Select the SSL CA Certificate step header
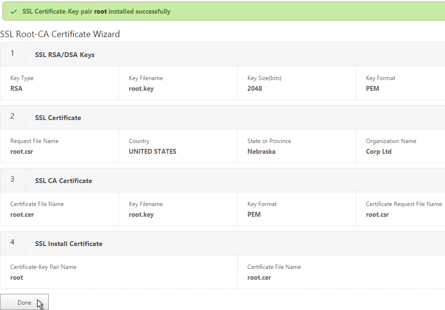Viewport: 445px width, 310px height. point(63,181)
